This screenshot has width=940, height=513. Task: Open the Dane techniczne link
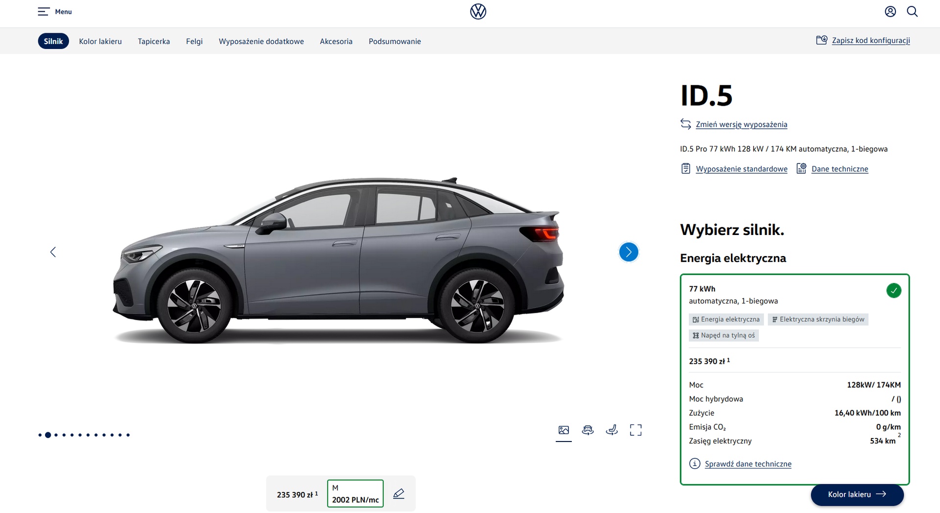point(840,169)
